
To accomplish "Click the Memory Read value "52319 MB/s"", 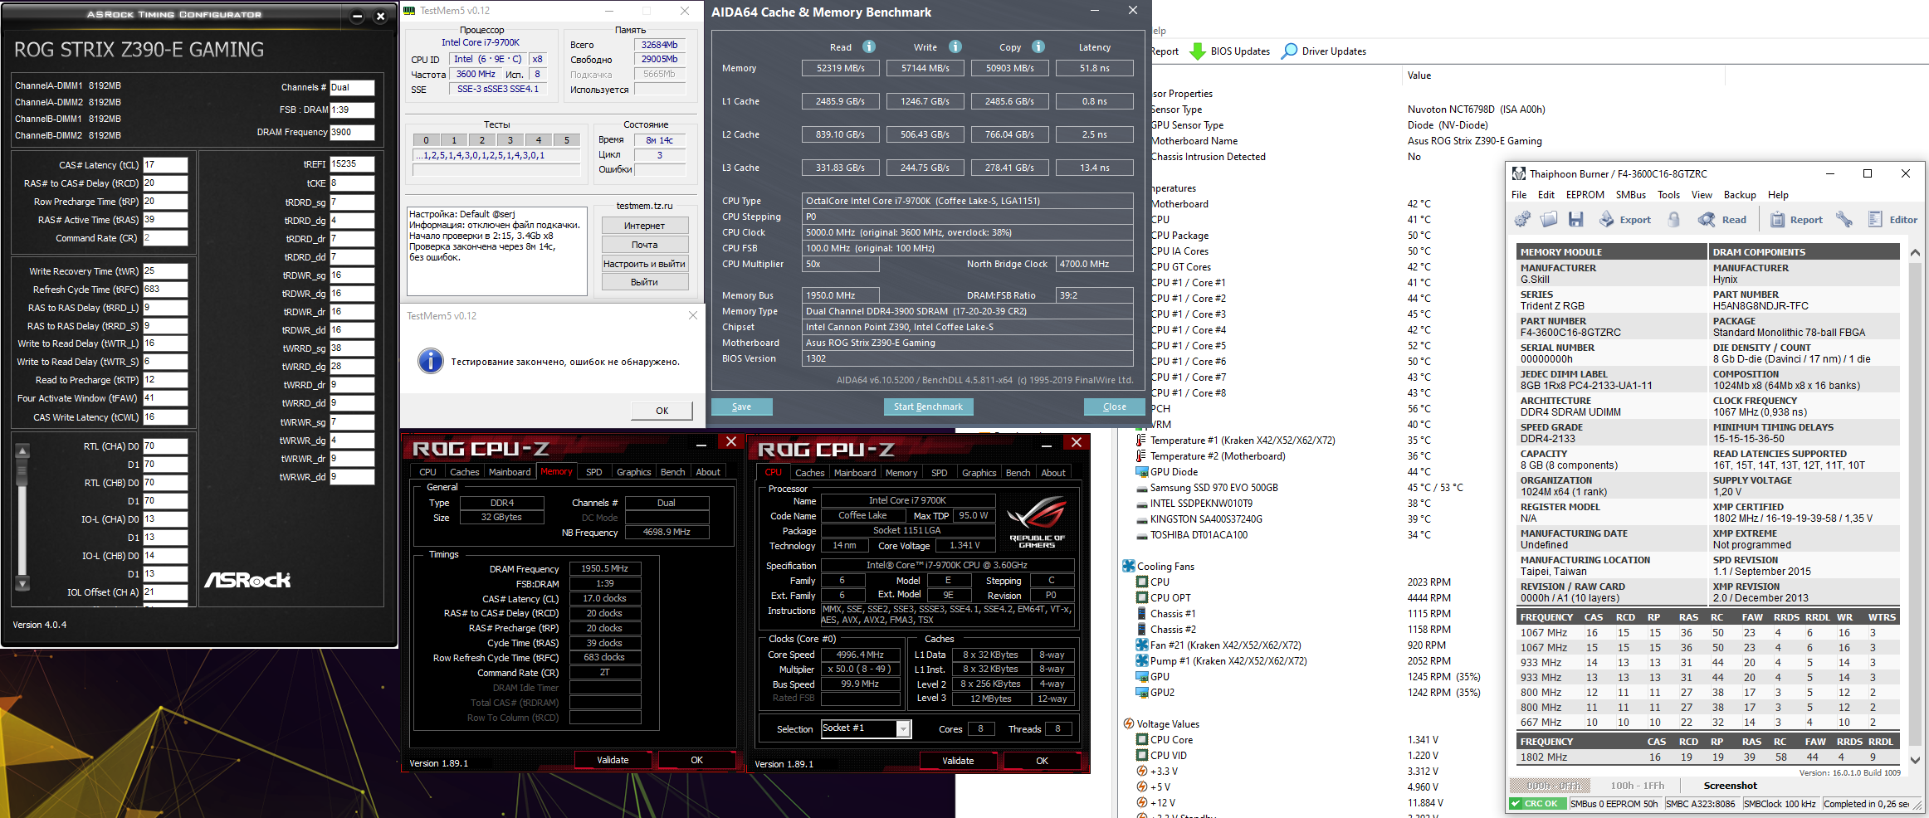I will click(841, 68).
